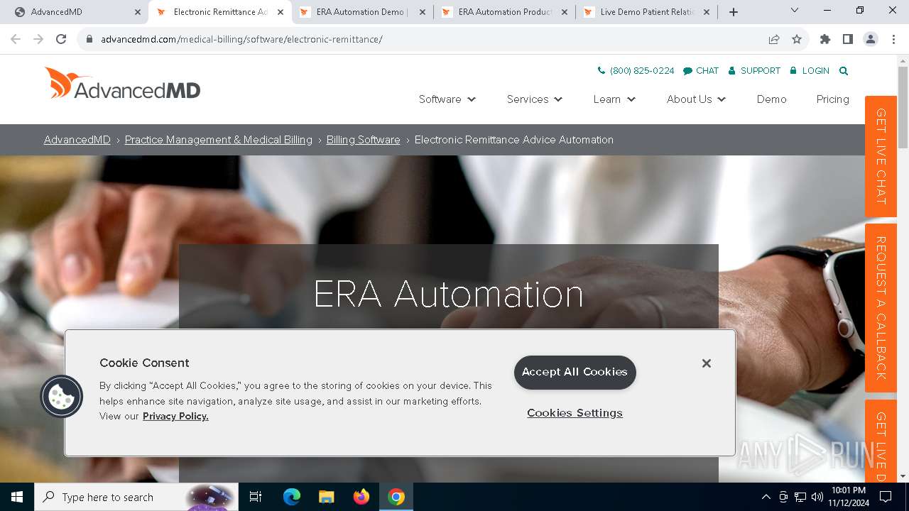The width and height of the screenshot is (909, 511).
Task: Click the AdvancedMD hummingbird logo
Action: [x=122, y=84]
